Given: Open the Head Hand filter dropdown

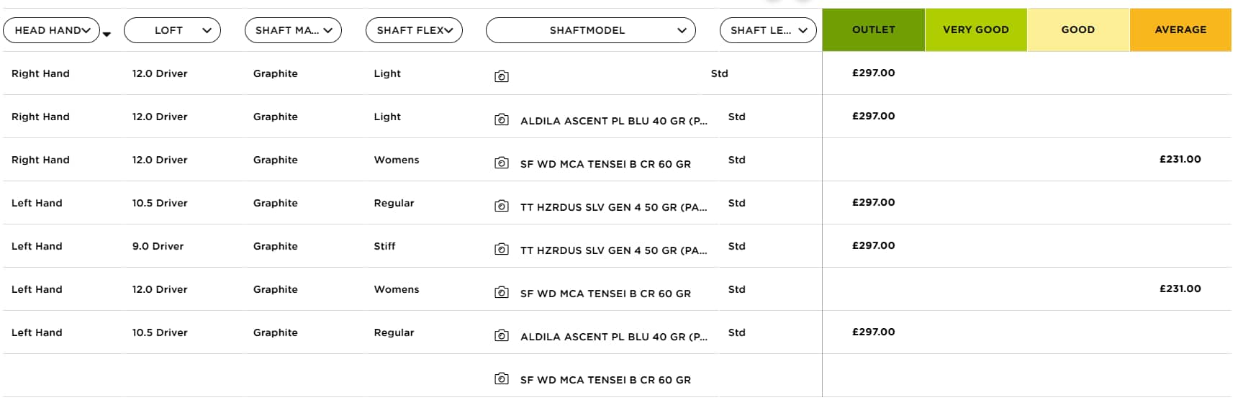Looking at the screenshot, I should click(52, 30).
